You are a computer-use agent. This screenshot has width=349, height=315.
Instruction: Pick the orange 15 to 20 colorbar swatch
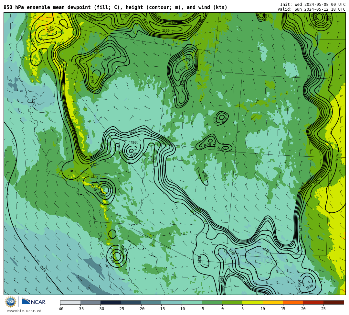(x=293, y=302)
